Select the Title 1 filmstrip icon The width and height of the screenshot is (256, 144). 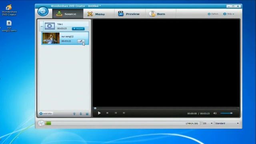point(50,26)
